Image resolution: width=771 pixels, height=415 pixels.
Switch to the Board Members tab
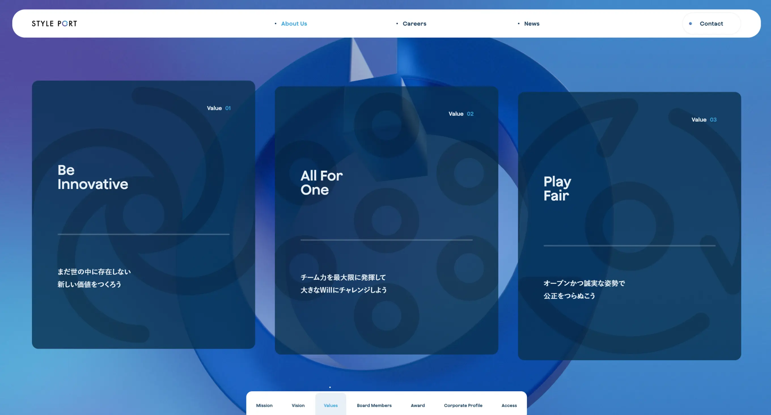(x=374, y=405)
